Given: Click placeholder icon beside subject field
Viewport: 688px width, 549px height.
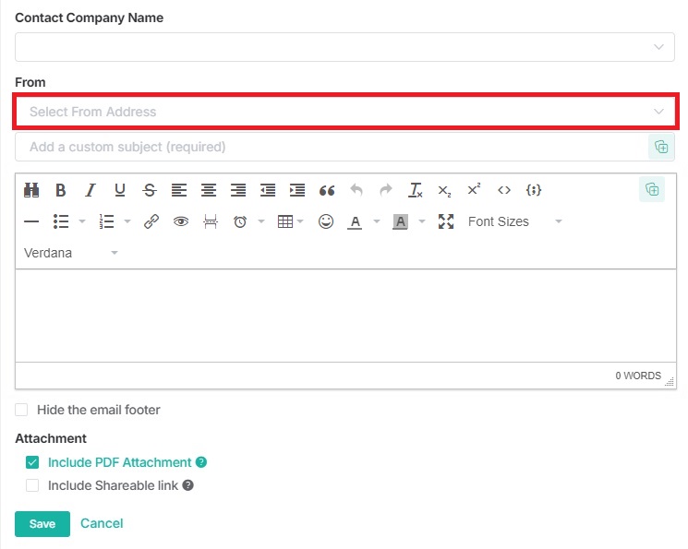Looking at the screenshot, I should [x=661, y=147].
